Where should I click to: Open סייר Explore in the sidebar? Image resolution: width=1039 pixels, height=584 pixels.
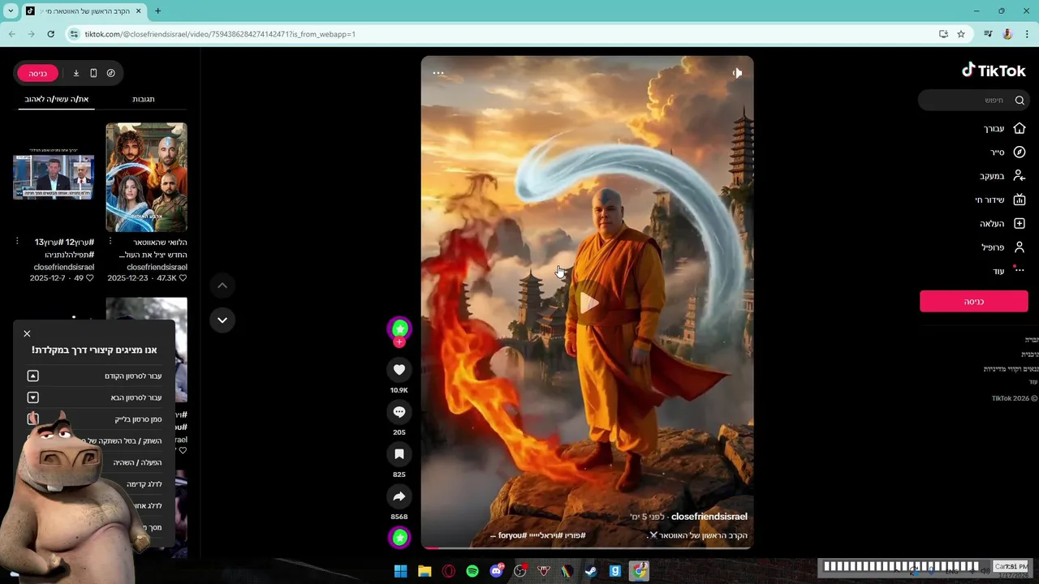(1007, 152)
